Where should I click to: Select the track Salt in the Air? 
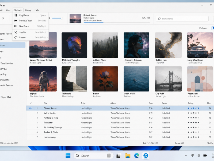click(x=120, y=113)
